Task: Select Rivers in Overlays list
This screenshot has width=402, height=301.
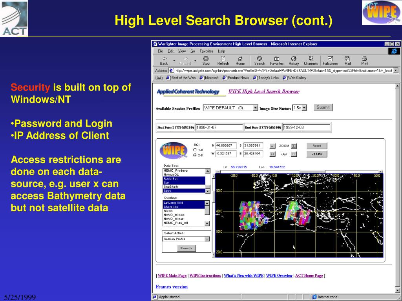Action: pos(184,211)
